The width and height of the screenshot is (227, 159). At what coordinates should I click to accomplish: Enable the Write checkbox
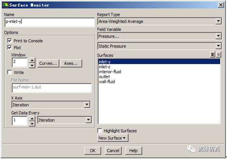[10, 72]
